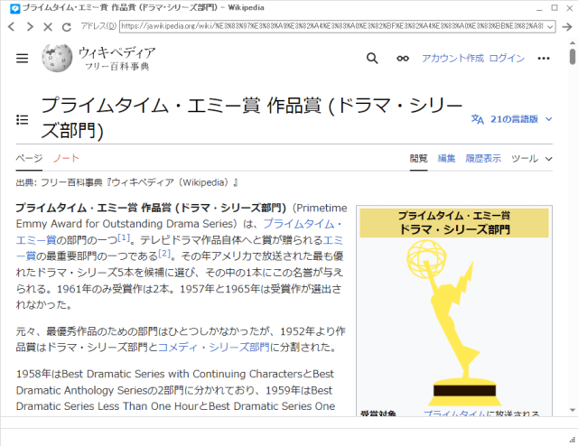Go back with the browser back arrow
Image resolution: width=578 pixels, height=446 pixels.
point(12,26)
